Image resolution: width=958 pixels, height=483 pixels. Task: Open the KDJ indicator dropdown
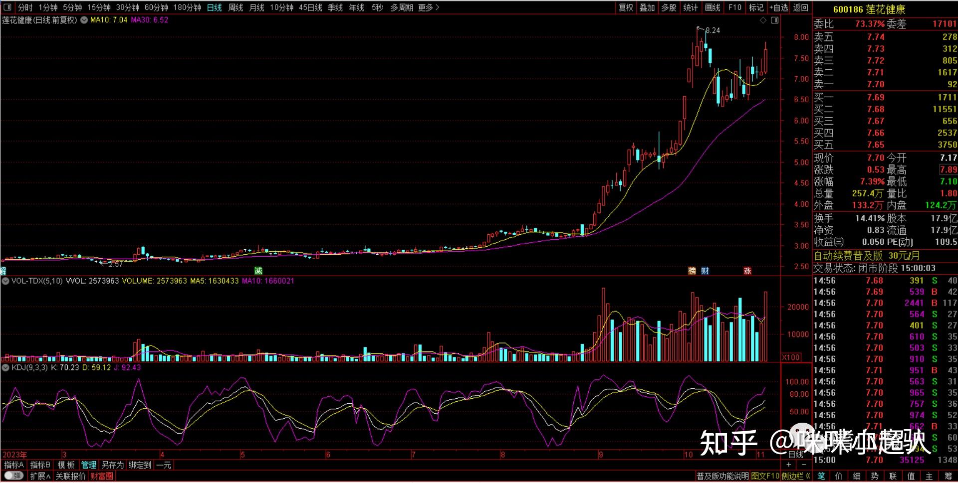click(x=5, y=367)
